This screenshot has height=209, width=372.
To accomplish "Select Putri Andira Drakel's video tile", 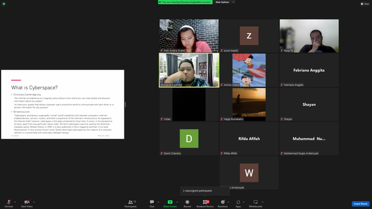I will click(189, 36).
